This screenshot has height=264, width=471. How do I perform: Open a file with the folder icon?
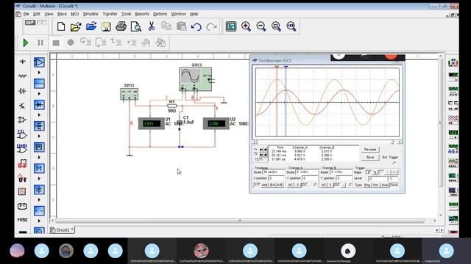76,26
